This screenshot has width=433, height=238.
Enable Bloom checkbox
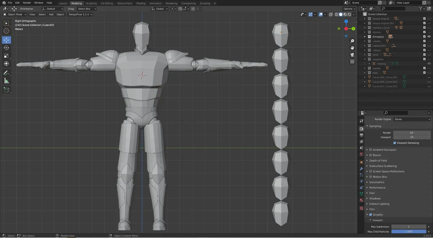pos(371,155)
